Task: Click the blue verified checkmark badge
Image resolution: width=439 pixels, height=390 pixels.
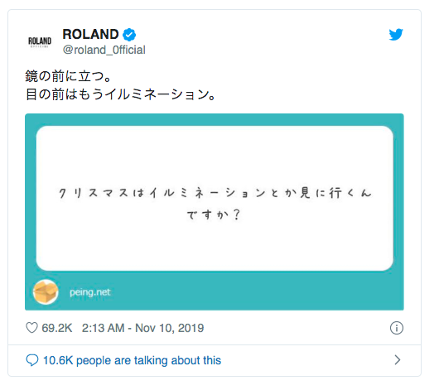Action: click(129, 35)
